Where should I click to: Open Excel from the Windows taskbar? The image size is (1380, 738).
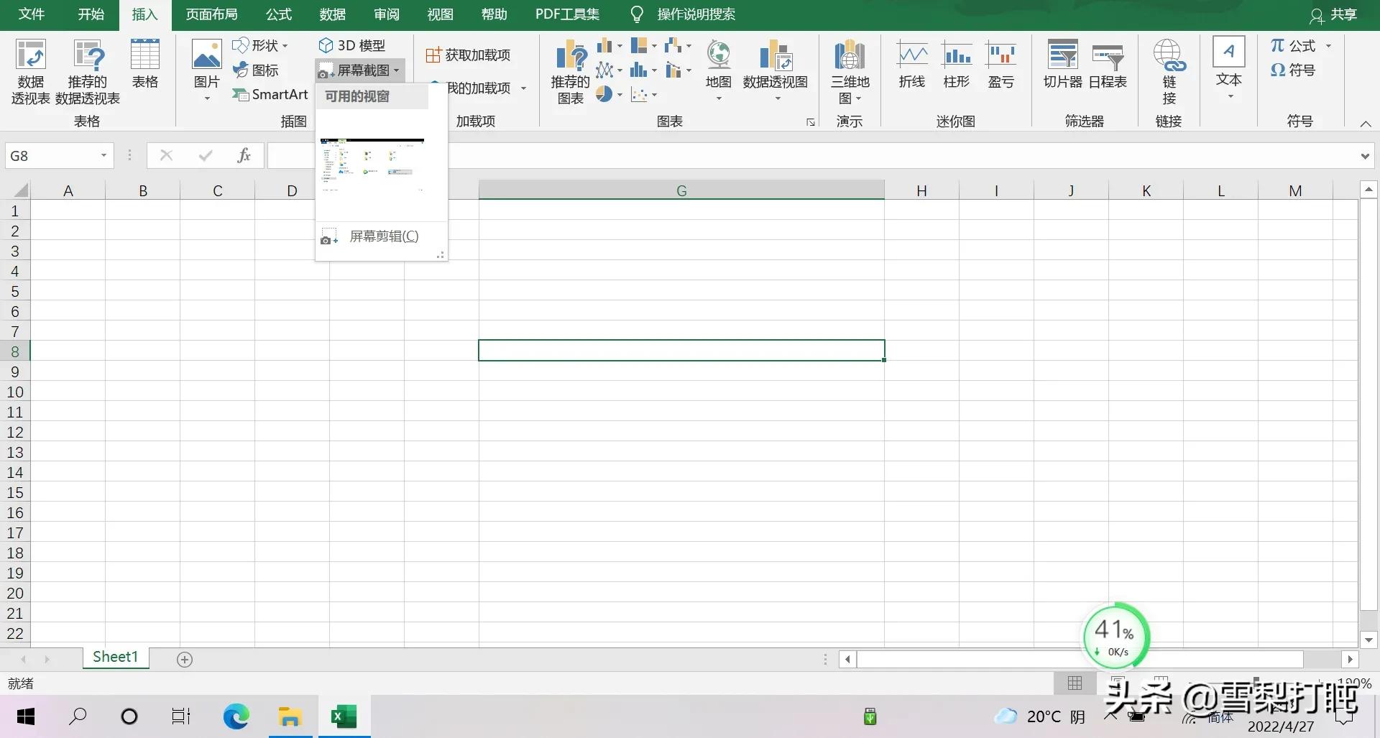coord(344,716)
